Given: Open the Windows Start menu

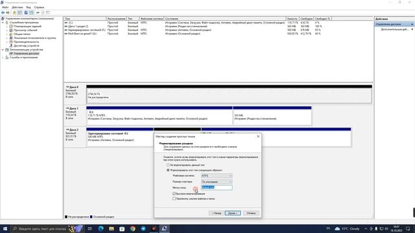Looking at the screenshot, I should point(5,228).
